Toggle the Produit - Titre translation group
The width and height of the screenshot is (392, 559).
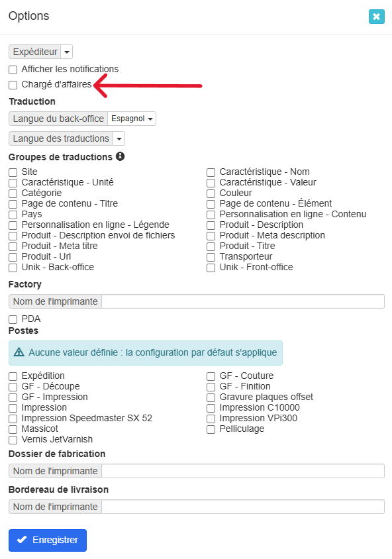211,246
